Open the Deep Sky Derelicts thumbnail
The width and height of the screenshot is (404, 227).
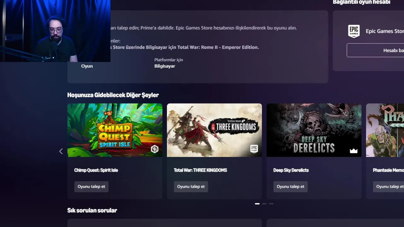314,130
